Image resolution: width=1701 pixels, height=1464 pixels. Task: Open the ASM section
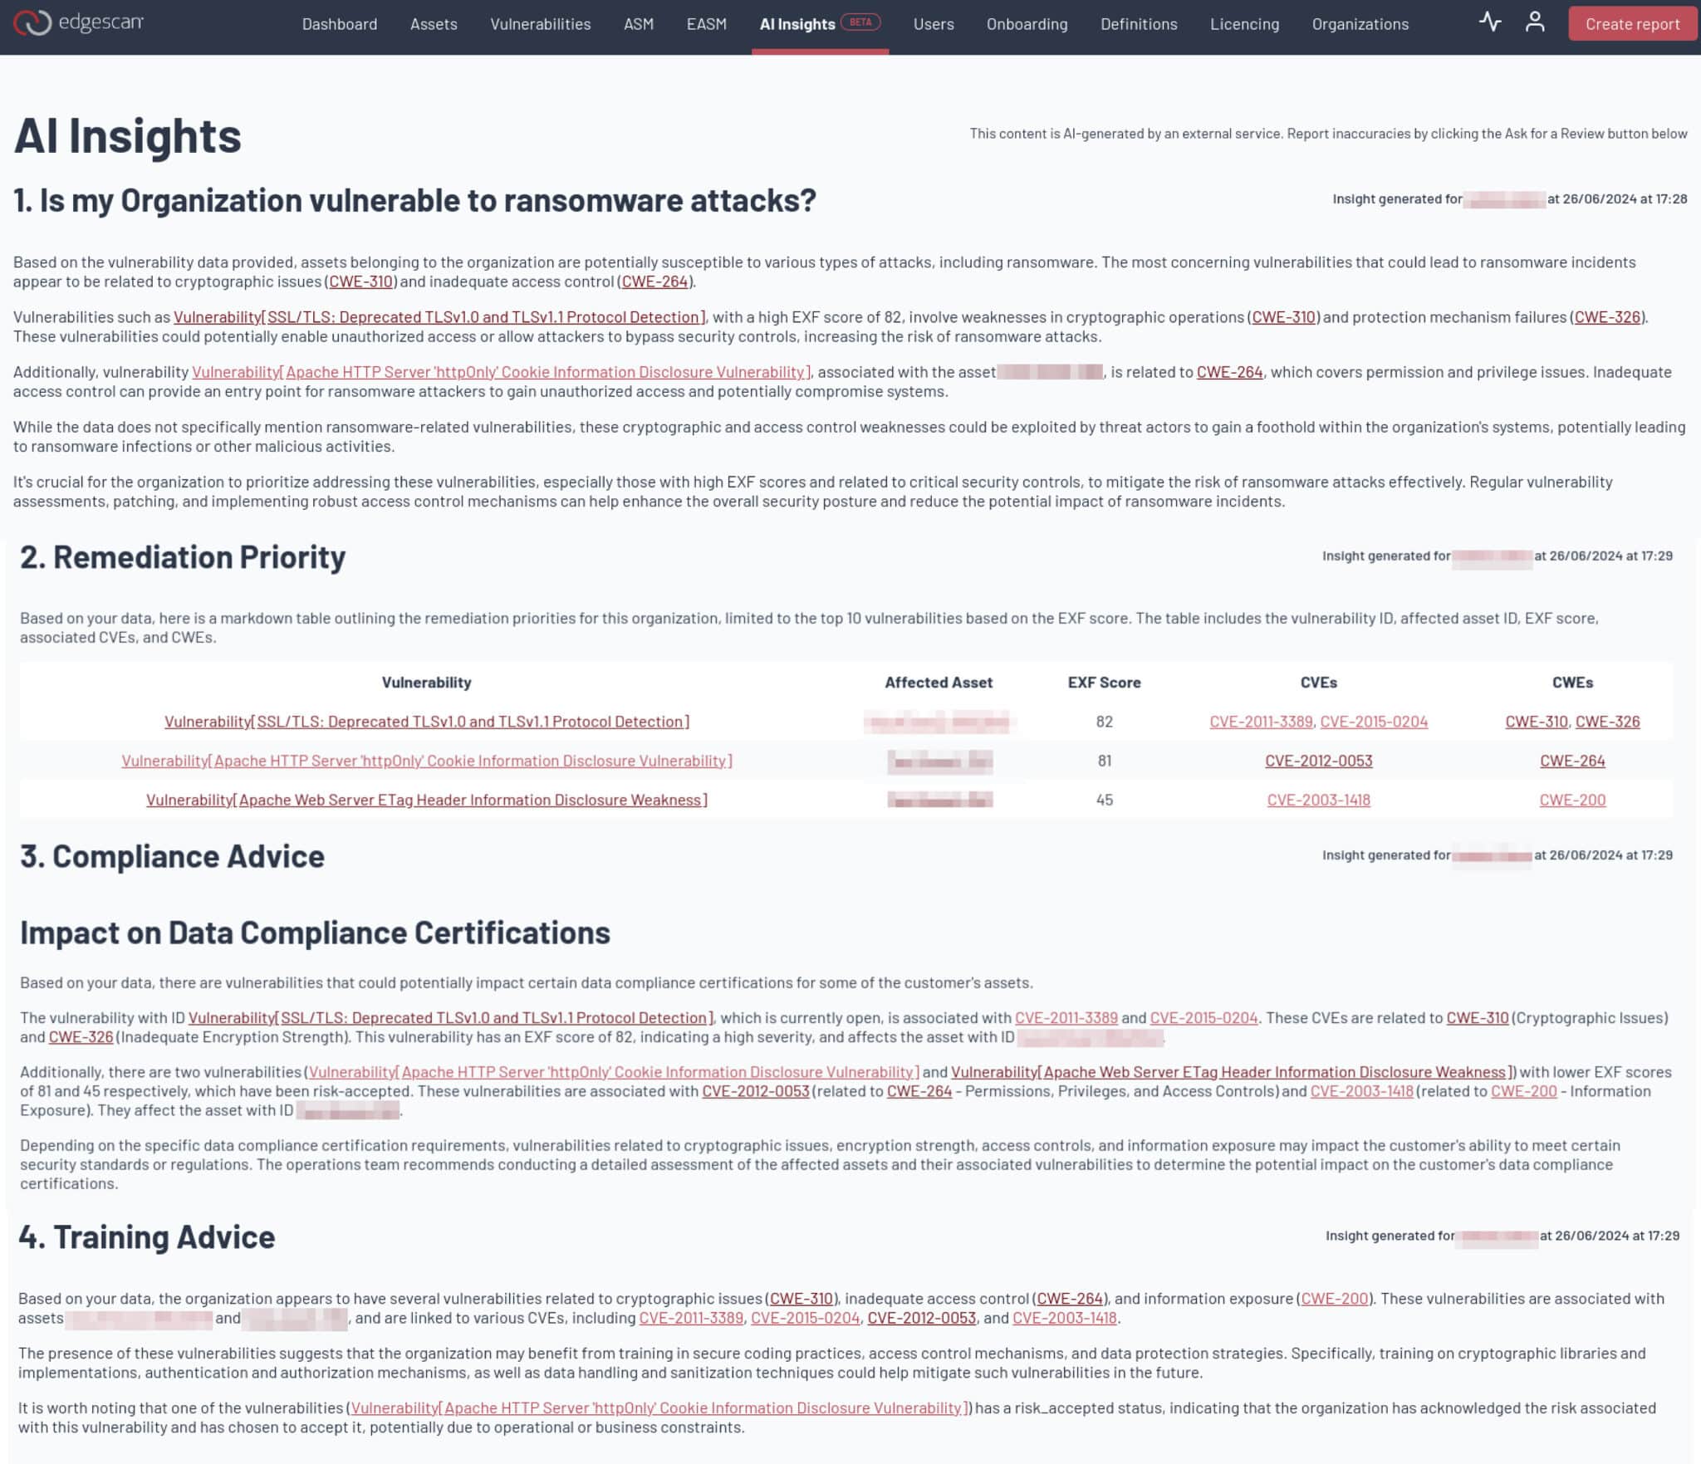click(637, 24)
